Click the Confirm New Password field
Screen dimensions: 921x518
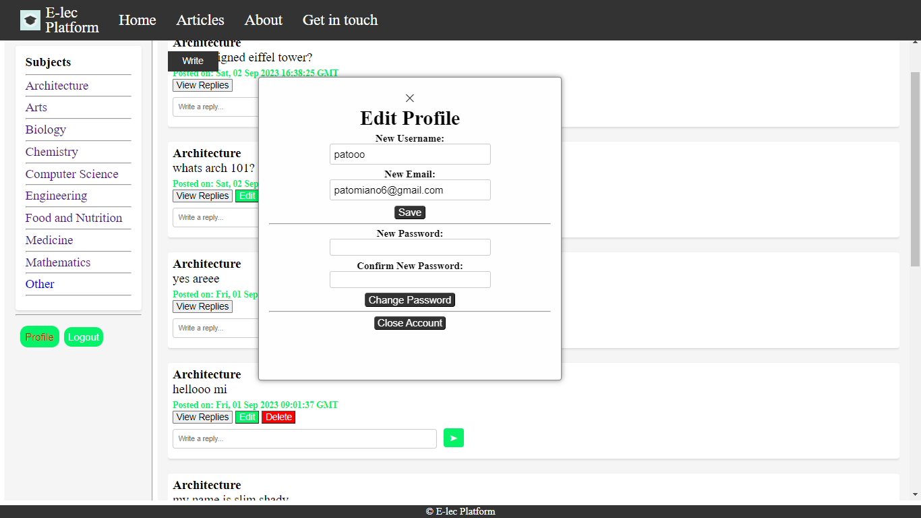tap(410, 280)
